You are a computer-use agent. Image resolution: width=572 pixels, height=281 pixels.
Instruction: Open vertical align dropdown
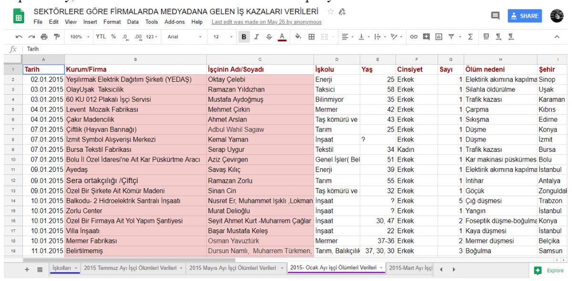pos(363,37)
